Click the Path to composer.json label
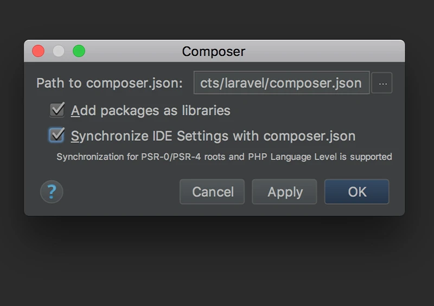The height and width of the screenshot is (306, 434). (110, 83)
